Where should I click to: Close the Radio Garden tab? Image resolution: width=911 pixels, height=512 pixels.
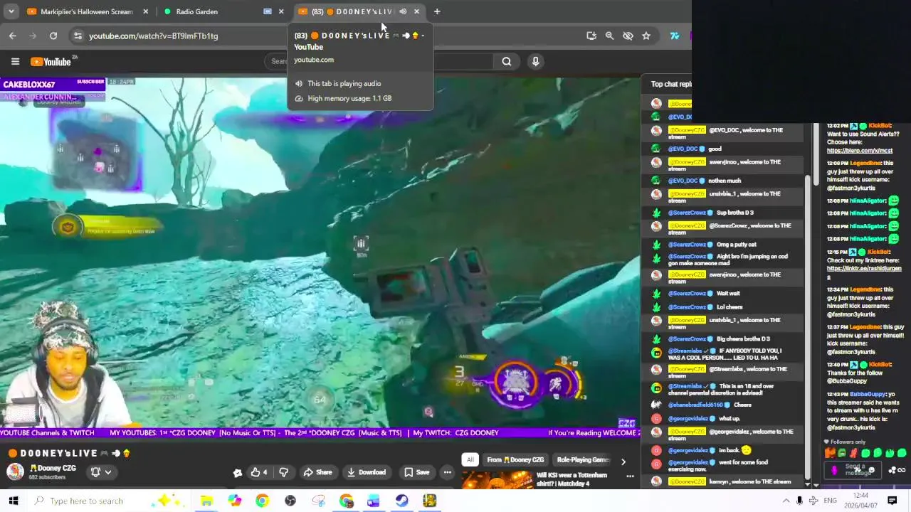[281, 11]
